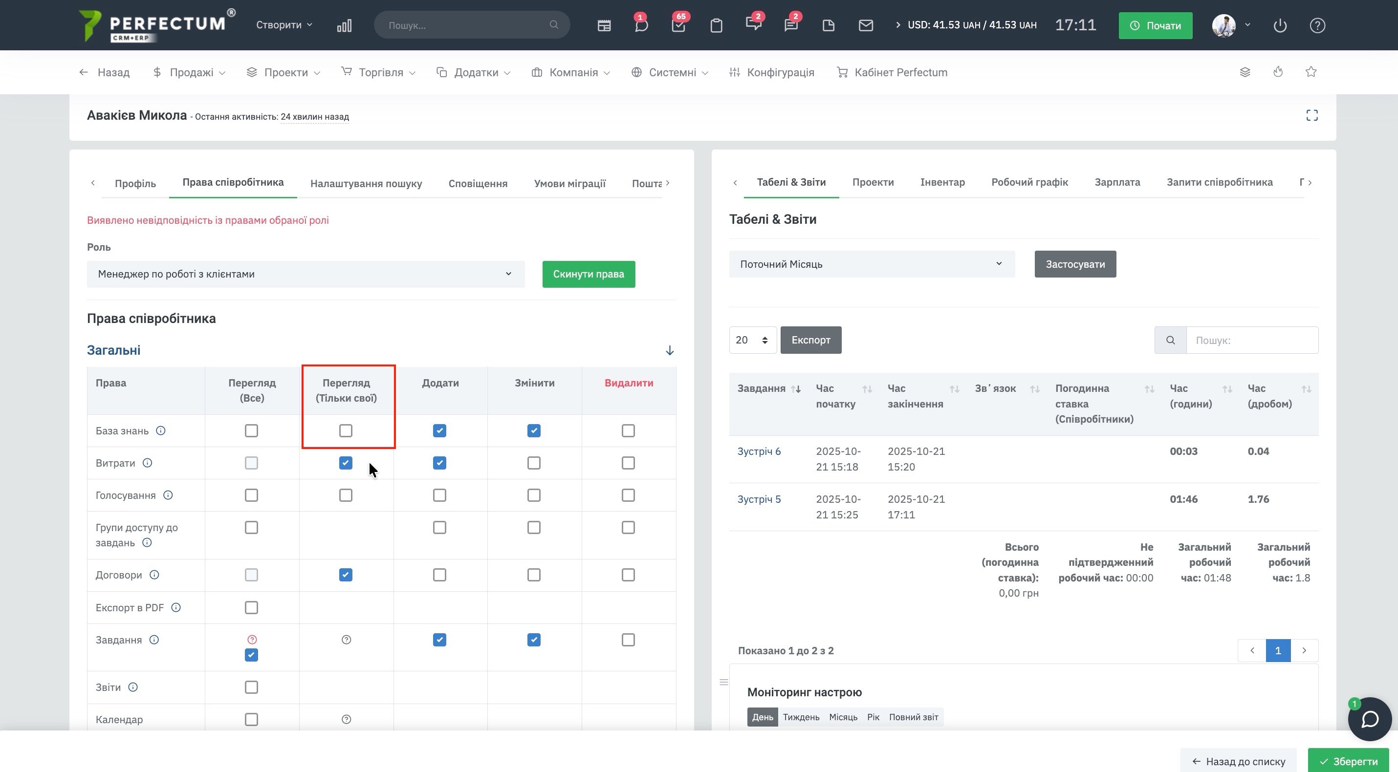
Task: Uncheck Витрати Додати checkbox
Action: [439, 463]
